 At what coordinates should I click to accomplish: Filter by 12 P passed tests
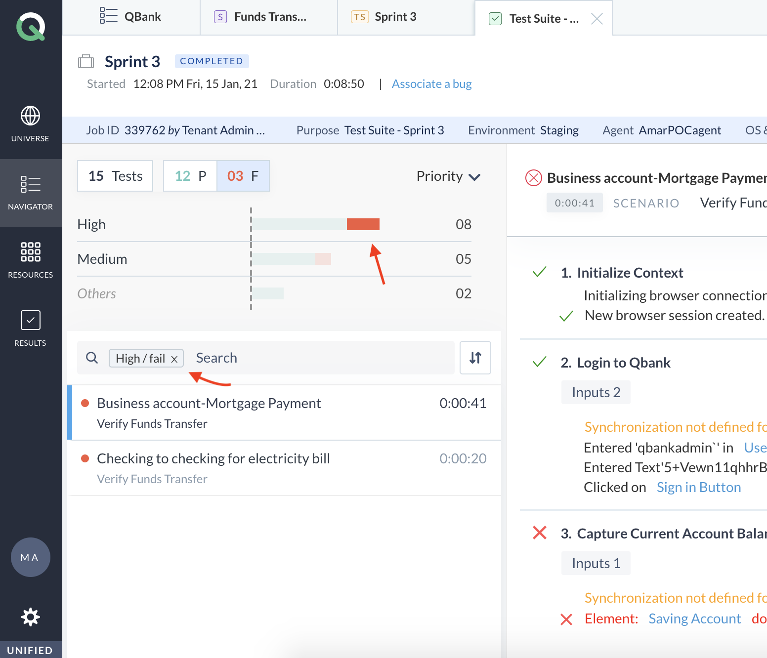point(190,176)
